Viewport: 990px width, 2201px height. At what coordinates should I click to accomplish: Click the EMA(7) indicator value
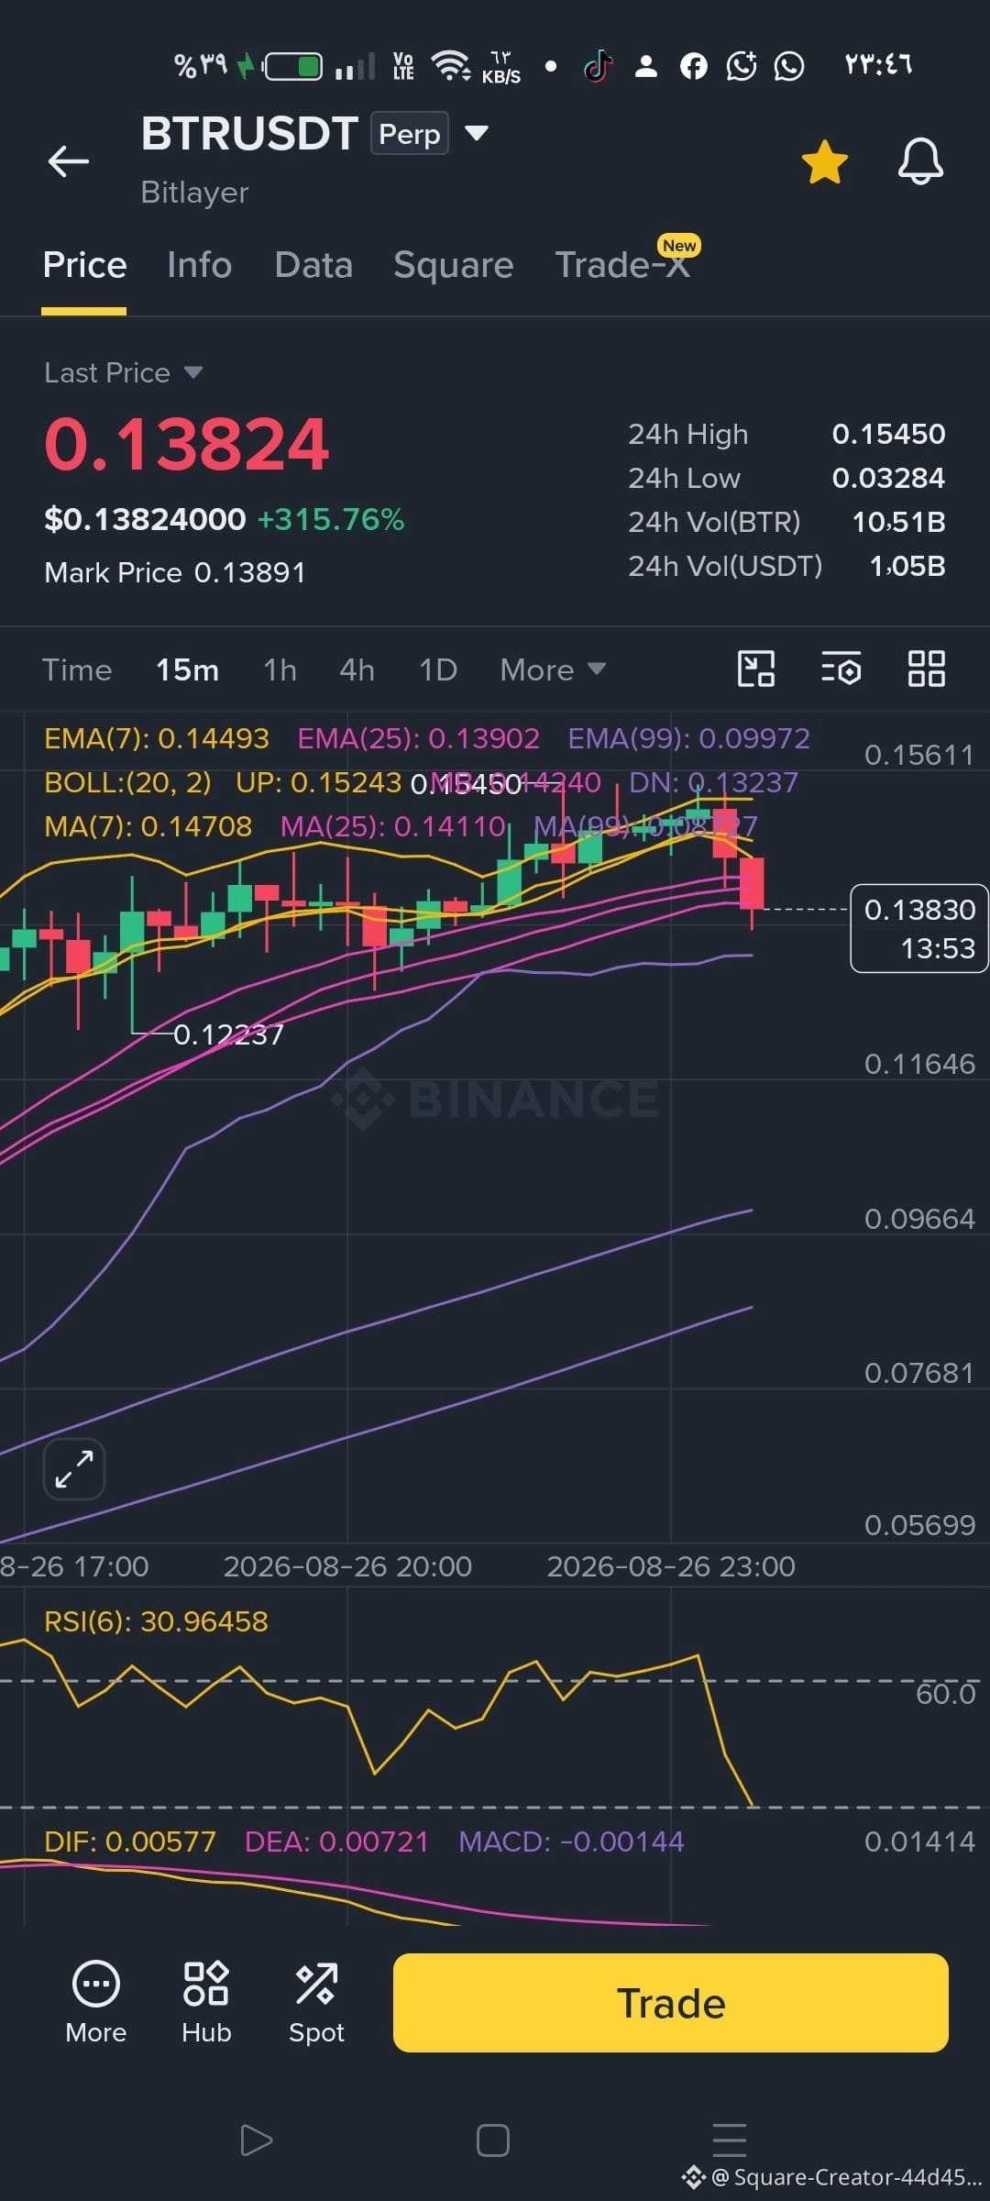(x=157, y=738)
